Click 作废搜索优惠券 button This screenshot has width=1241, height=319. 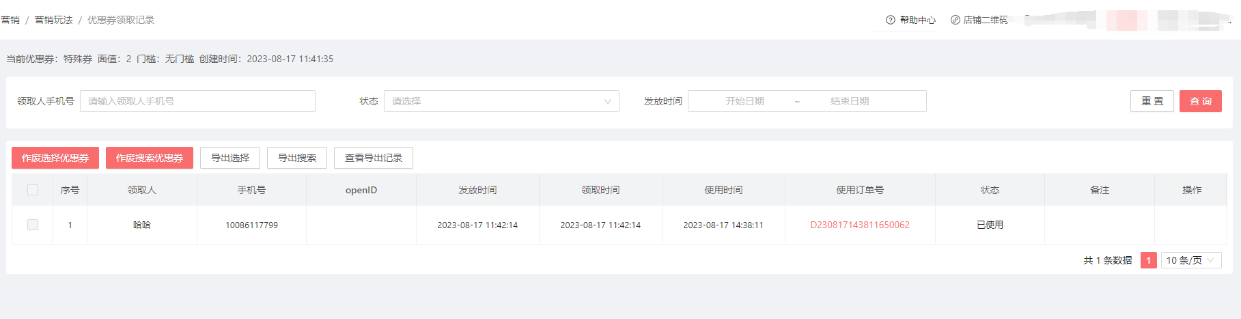click(x=150, y=158)
